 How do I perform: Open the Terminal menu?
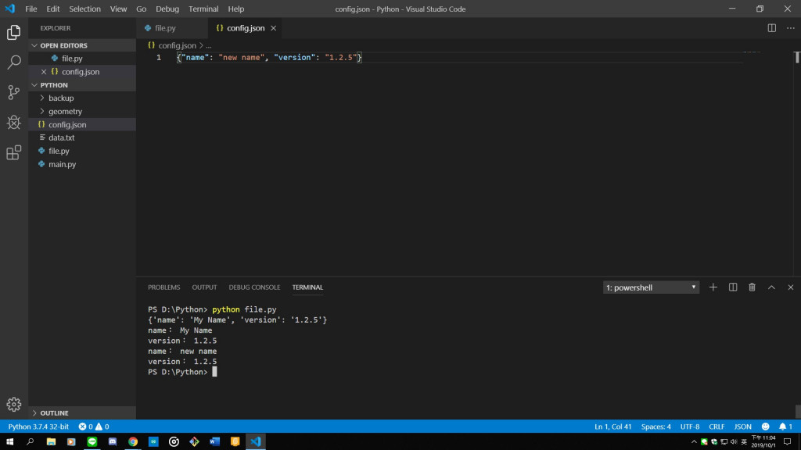(x=203, y=9)
